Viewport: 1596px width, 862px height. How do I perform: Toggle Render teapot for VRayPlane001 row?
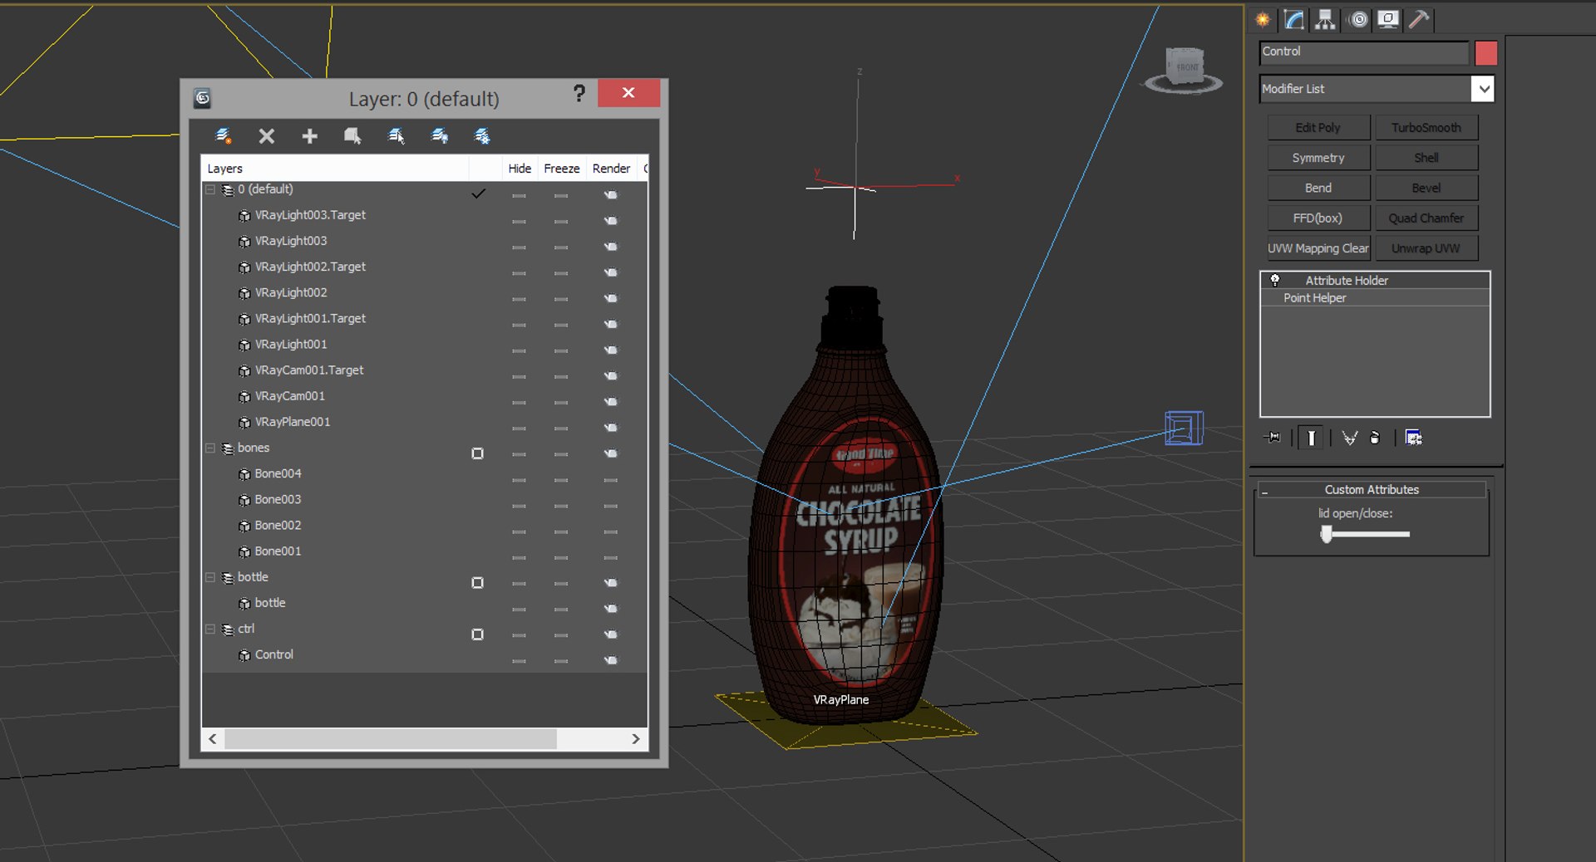point(611,428)
